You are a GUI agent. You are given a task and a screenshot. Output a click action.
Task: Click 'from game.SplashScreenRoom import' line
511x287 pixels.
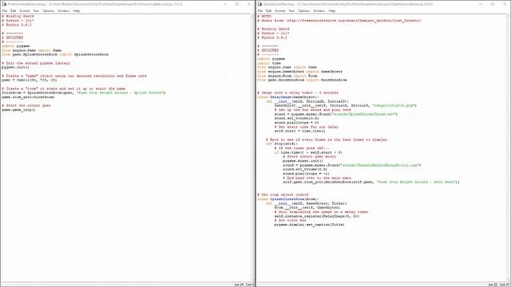click(x=55, y=55)
